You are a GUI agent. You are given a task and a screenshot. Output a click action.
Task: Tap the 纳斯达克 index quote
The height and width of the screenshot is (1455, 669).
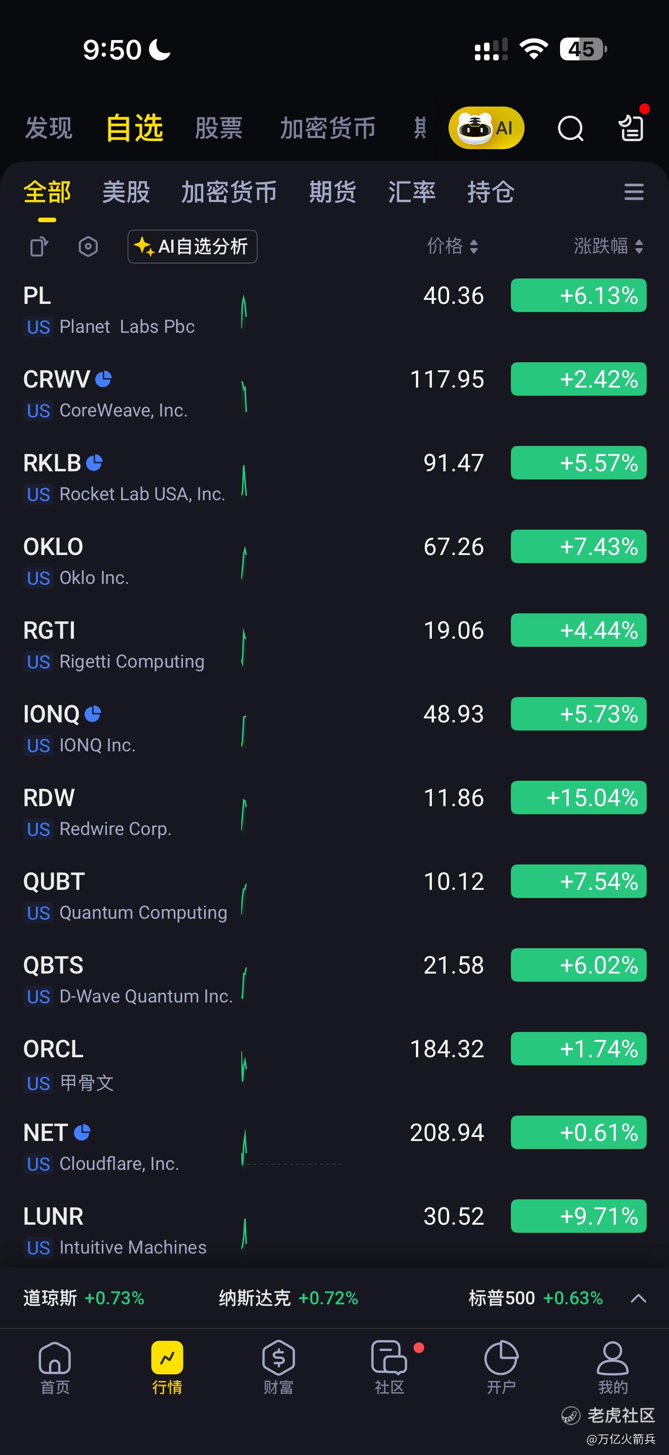click(288, 1298)
